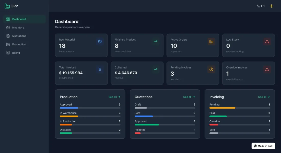Click the Finished Product value 8

pos(116,46)
